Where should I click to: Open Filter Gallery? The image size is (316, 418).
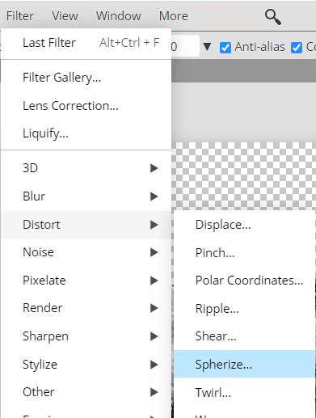(86, 78)
